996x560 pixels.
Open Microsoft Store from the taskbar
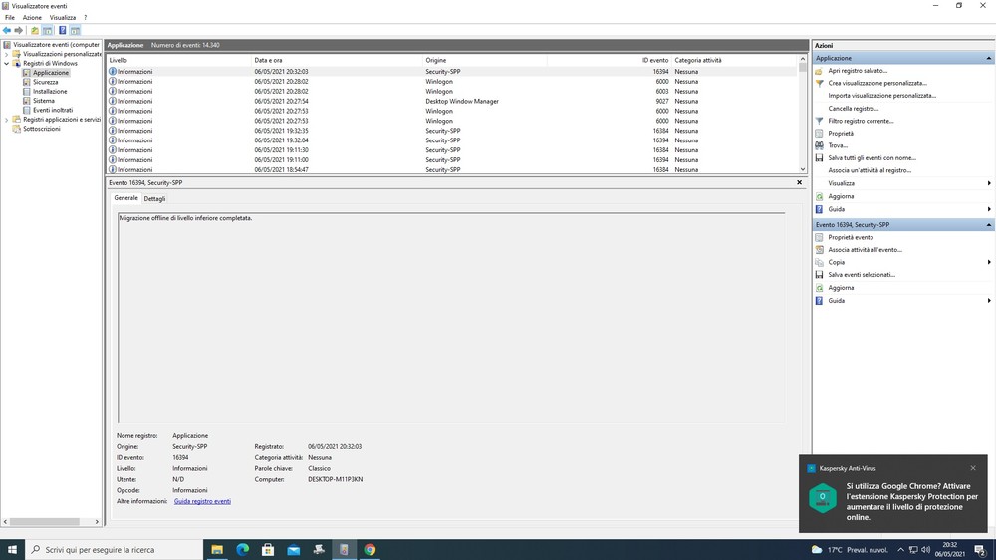[268, 550]
